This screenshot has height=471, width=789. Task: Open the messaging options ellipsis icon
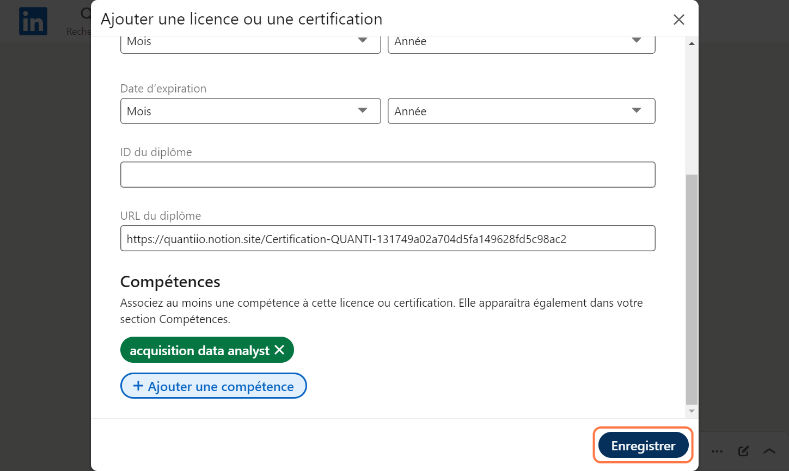coord(717,451)
